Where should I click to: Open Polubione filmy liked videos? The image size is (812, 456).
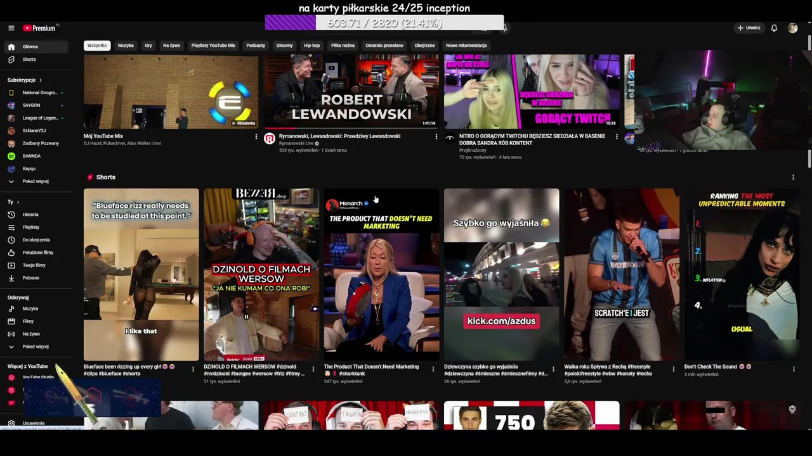(x=37, y=253)
